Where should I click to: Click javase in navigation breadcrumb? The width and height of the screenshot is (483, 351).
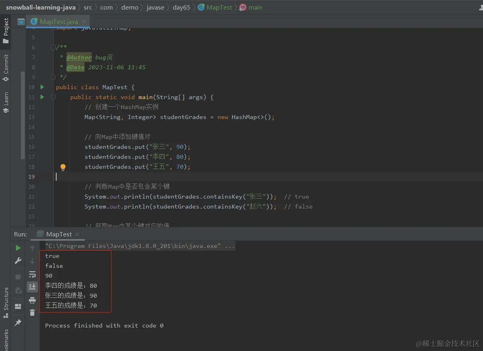click(x=155, y=7)
